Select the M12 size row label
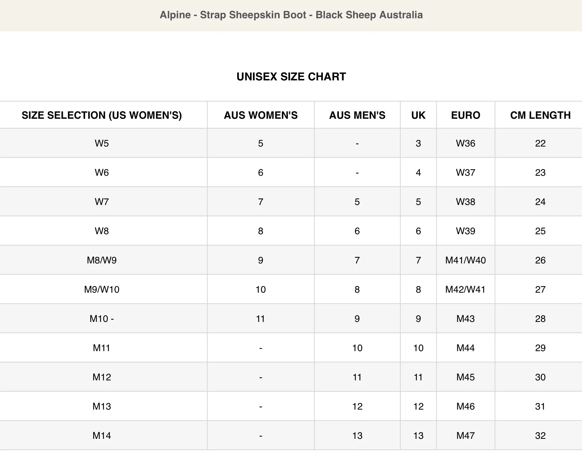This screenshot has height=456, width=582. pyautogui.click(x=102, y=377)
